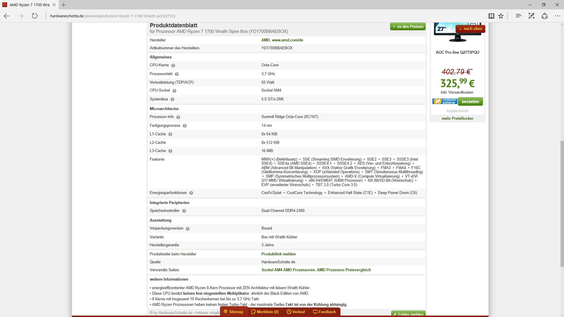Open a new browser tab
The height and width of the screenshot is (317, 564).
point(63,5)
